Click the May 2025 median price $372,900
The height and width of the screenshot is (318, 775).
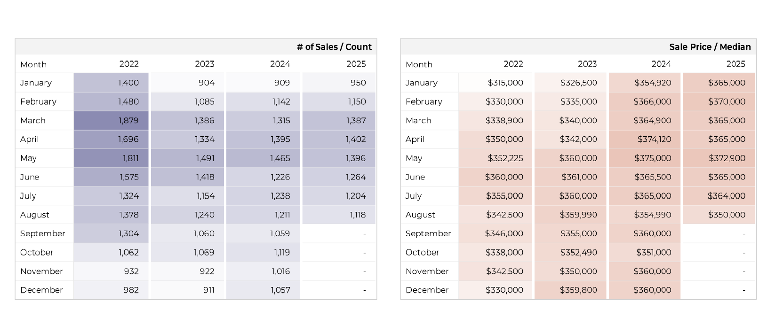pos(719,158)
